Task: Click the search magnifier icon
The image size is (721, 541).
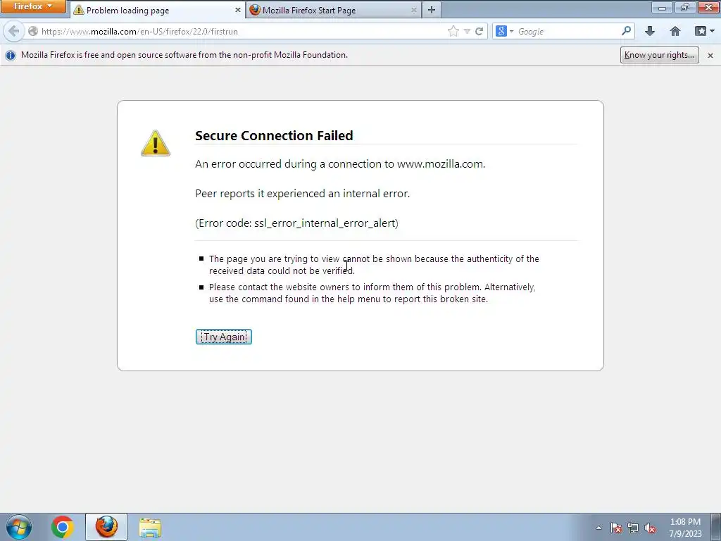Action: (626, 31)
